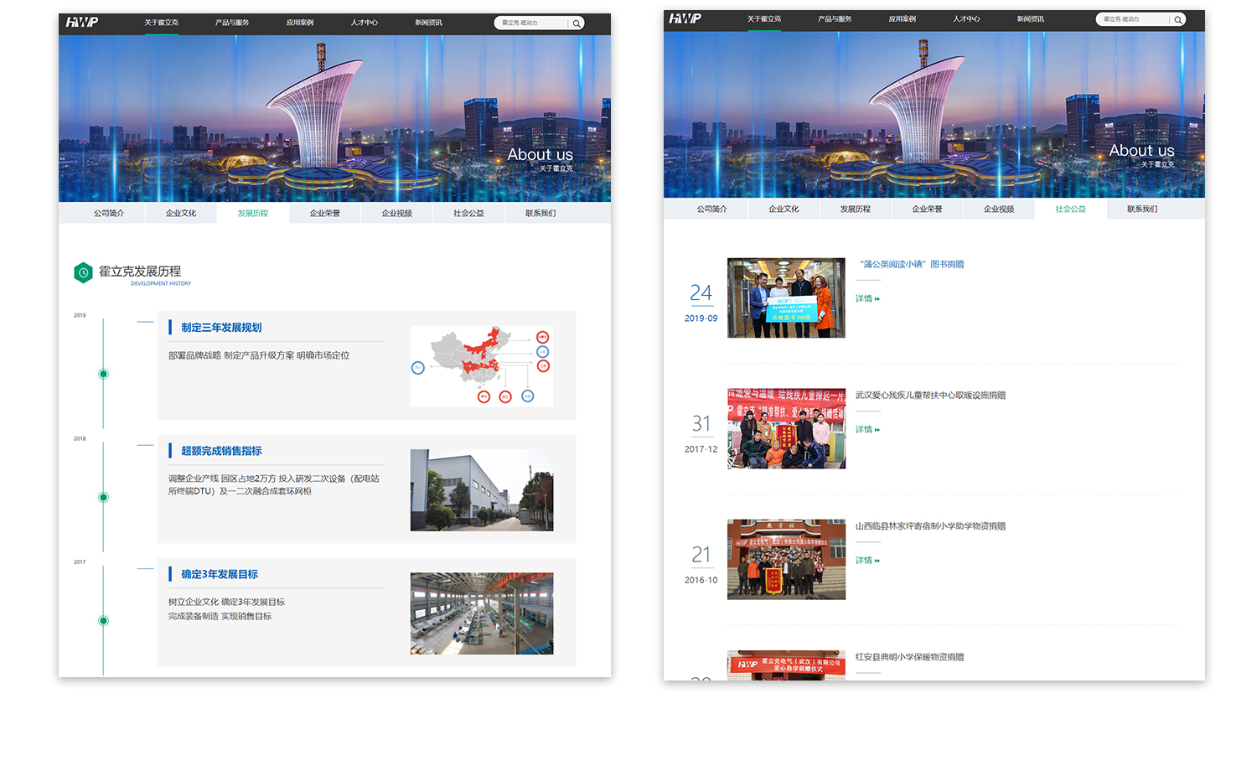
Task: Open the factory building photo for 超额完成销售指标
Action: pyautogui.click(x=482, y=490)
